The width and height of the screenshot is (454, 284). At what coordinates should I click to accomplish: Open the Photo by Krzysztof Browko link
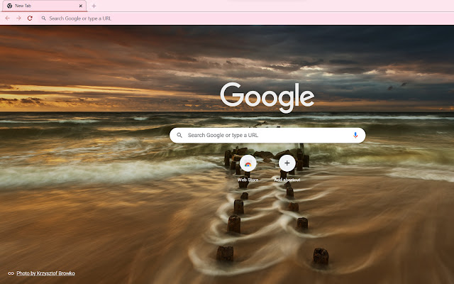[x=45, y=273]
